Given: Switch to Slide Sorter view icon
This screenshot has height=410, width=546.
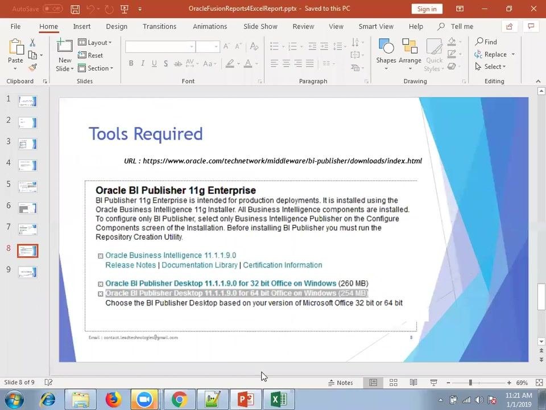Looking at the screenshot, I should point(394,383).
